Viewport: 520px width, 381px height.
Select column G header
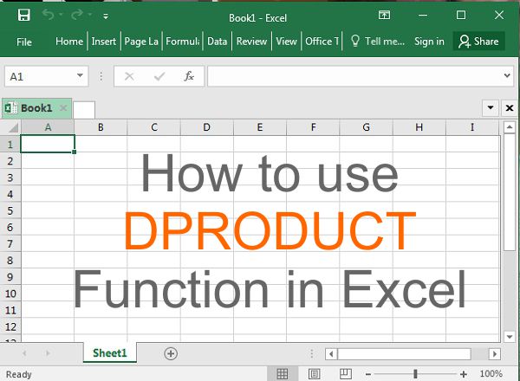point(366,127)
